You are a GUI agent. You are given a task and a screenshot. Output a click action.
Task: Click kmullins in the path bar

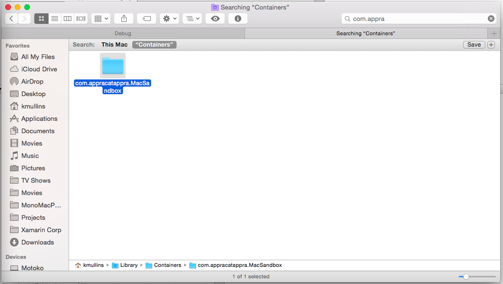[x=89, y=265]
